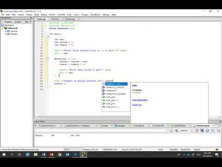Open the DoxyBlocks menu
The width and height of the screenshot is (222, 167).
point(95,14)
